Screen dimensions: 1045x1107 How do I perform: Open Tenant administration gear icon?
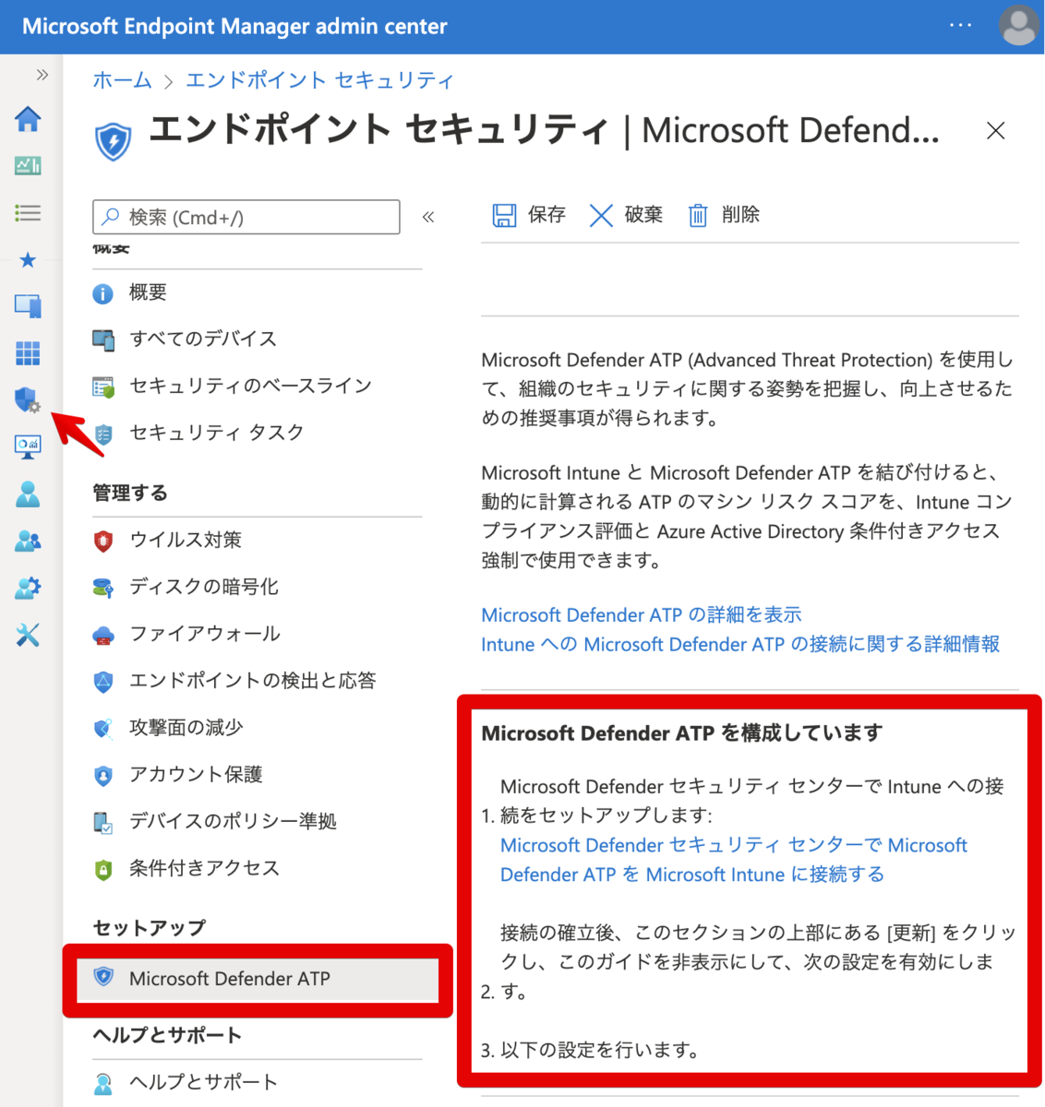28,588
